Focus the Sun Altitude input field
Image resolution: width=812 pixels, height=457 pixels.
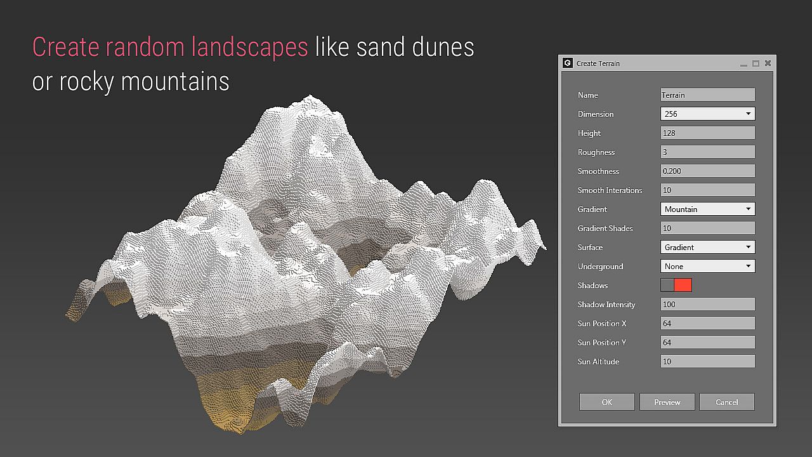(x=707, y=361)
